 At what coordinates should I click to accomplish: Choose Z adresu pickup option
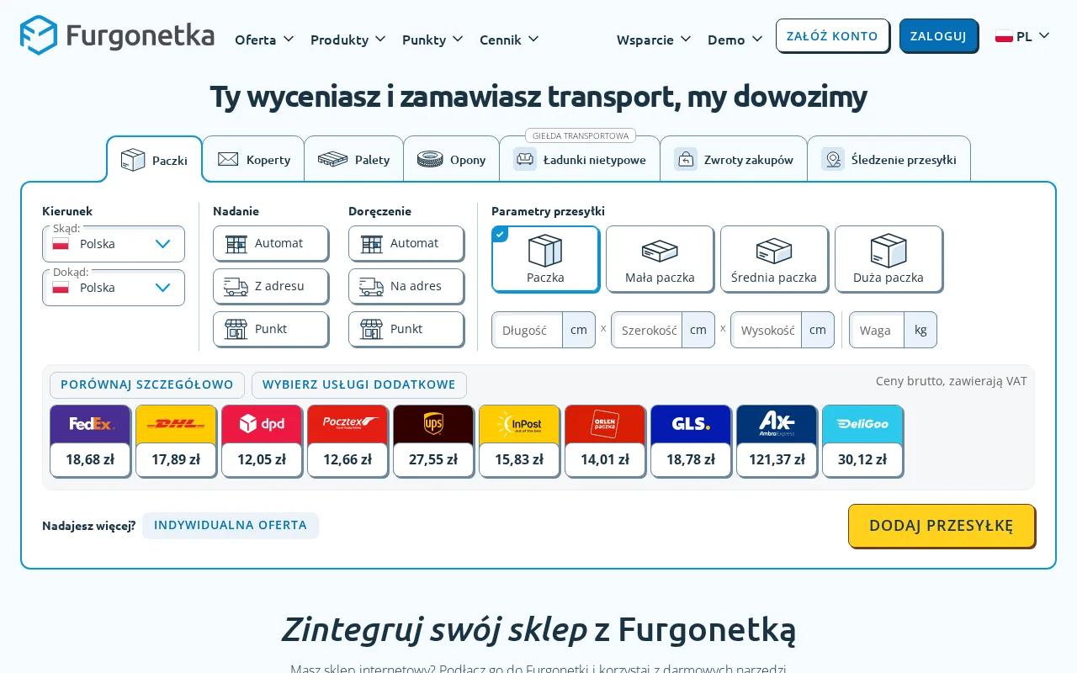tap(271, 286)
